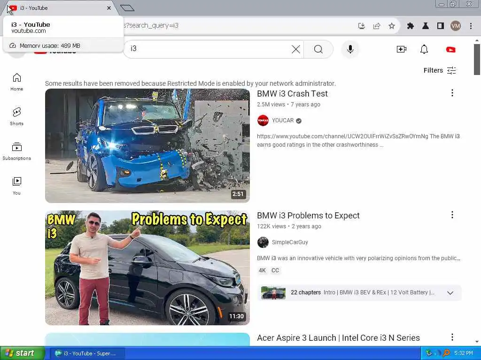481x360 pixels.
Task: Click the 4K badge
Action: [262, 270]
